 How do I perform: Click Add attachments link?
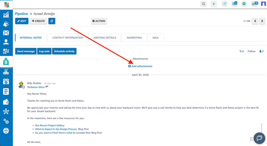pos(140,66)
